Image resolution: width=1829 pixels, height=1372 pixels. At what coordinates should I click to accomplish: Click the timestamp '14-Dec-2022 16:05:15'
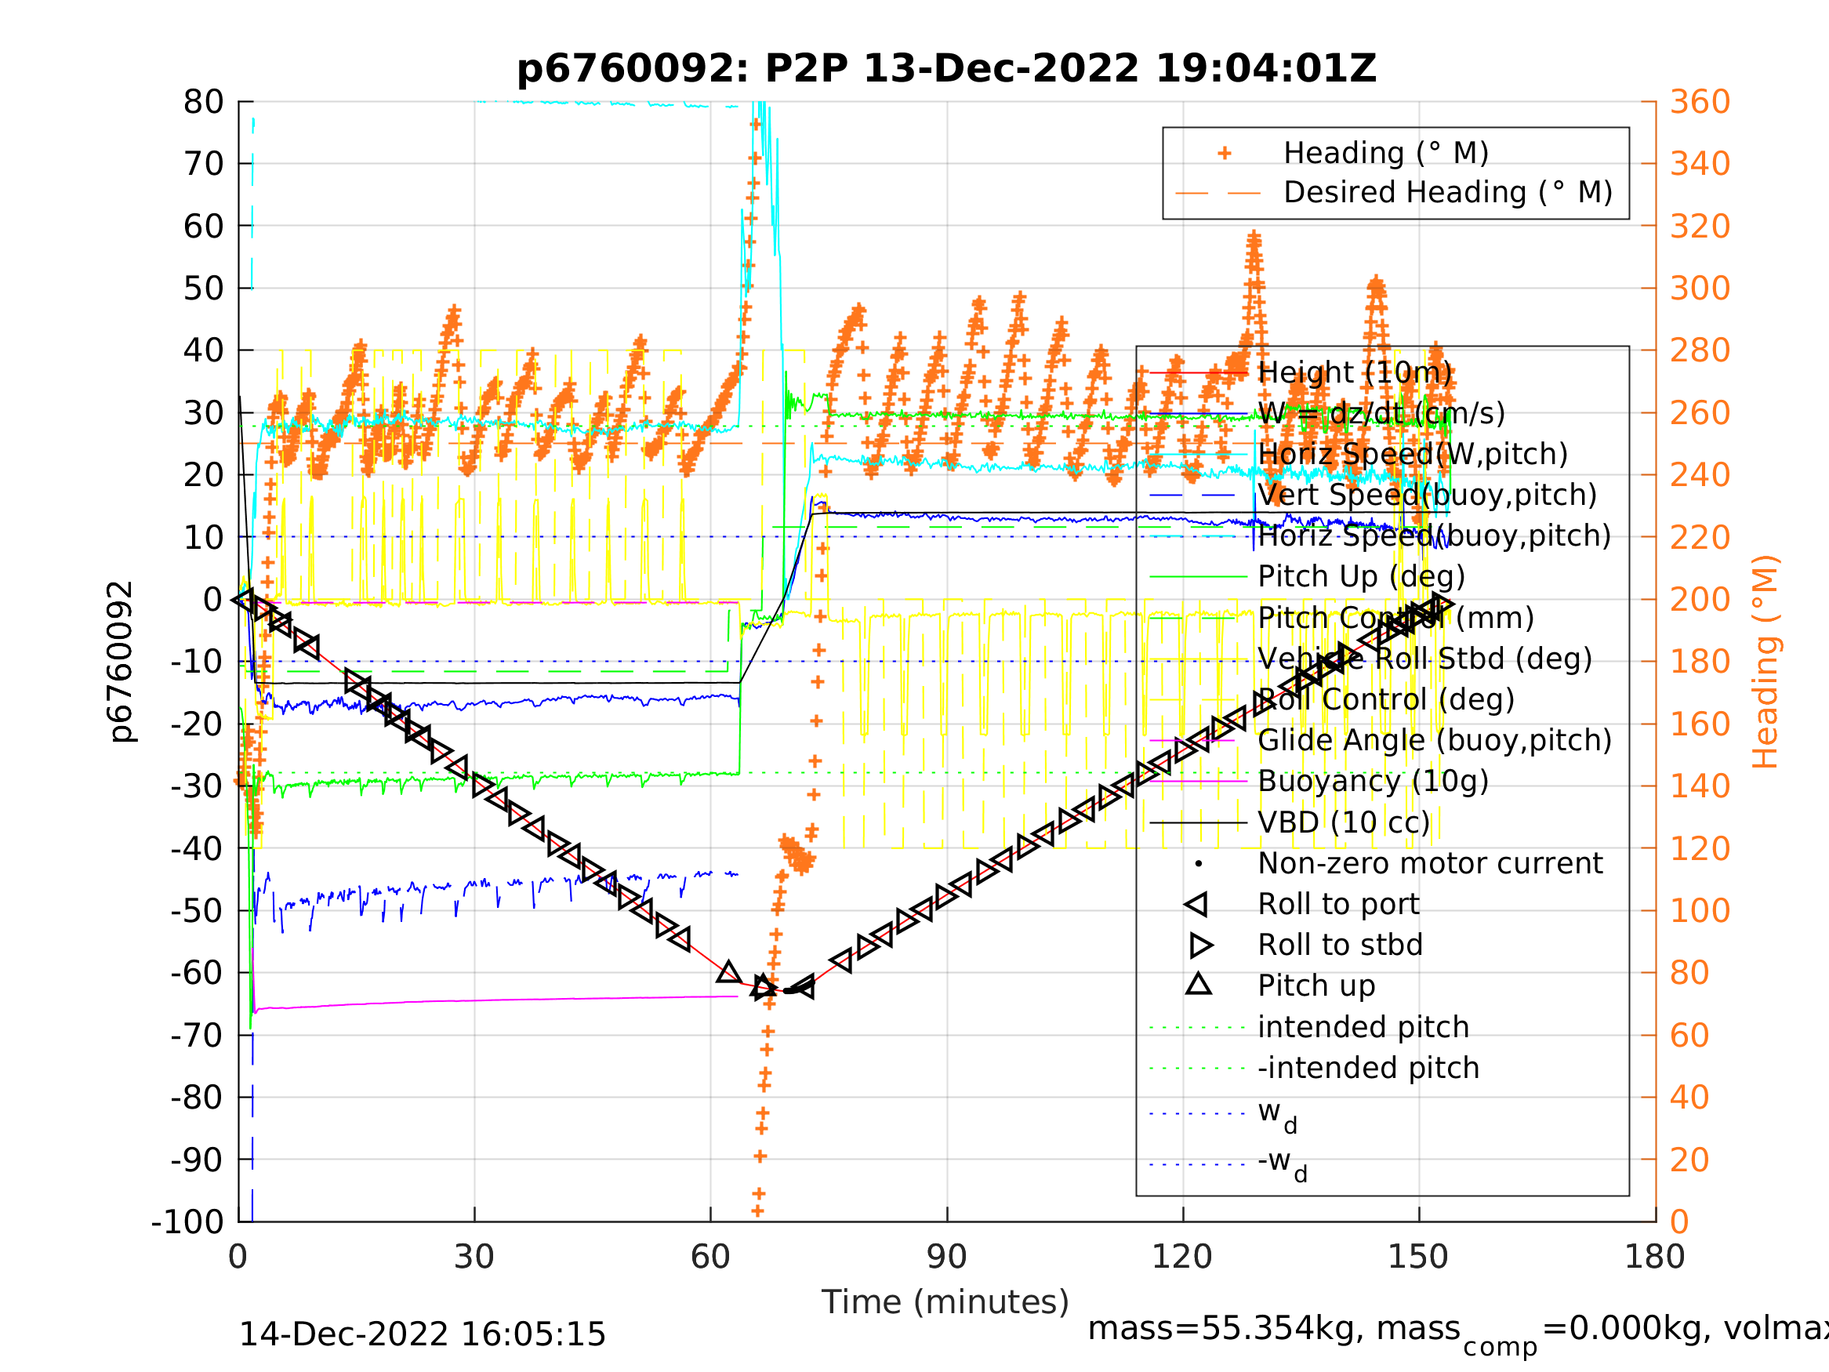coord(423,1335)
